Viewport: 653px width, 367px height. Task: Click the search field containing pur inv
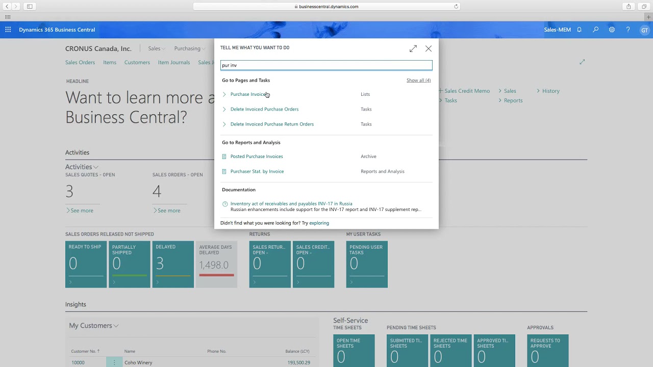[326, 65]
